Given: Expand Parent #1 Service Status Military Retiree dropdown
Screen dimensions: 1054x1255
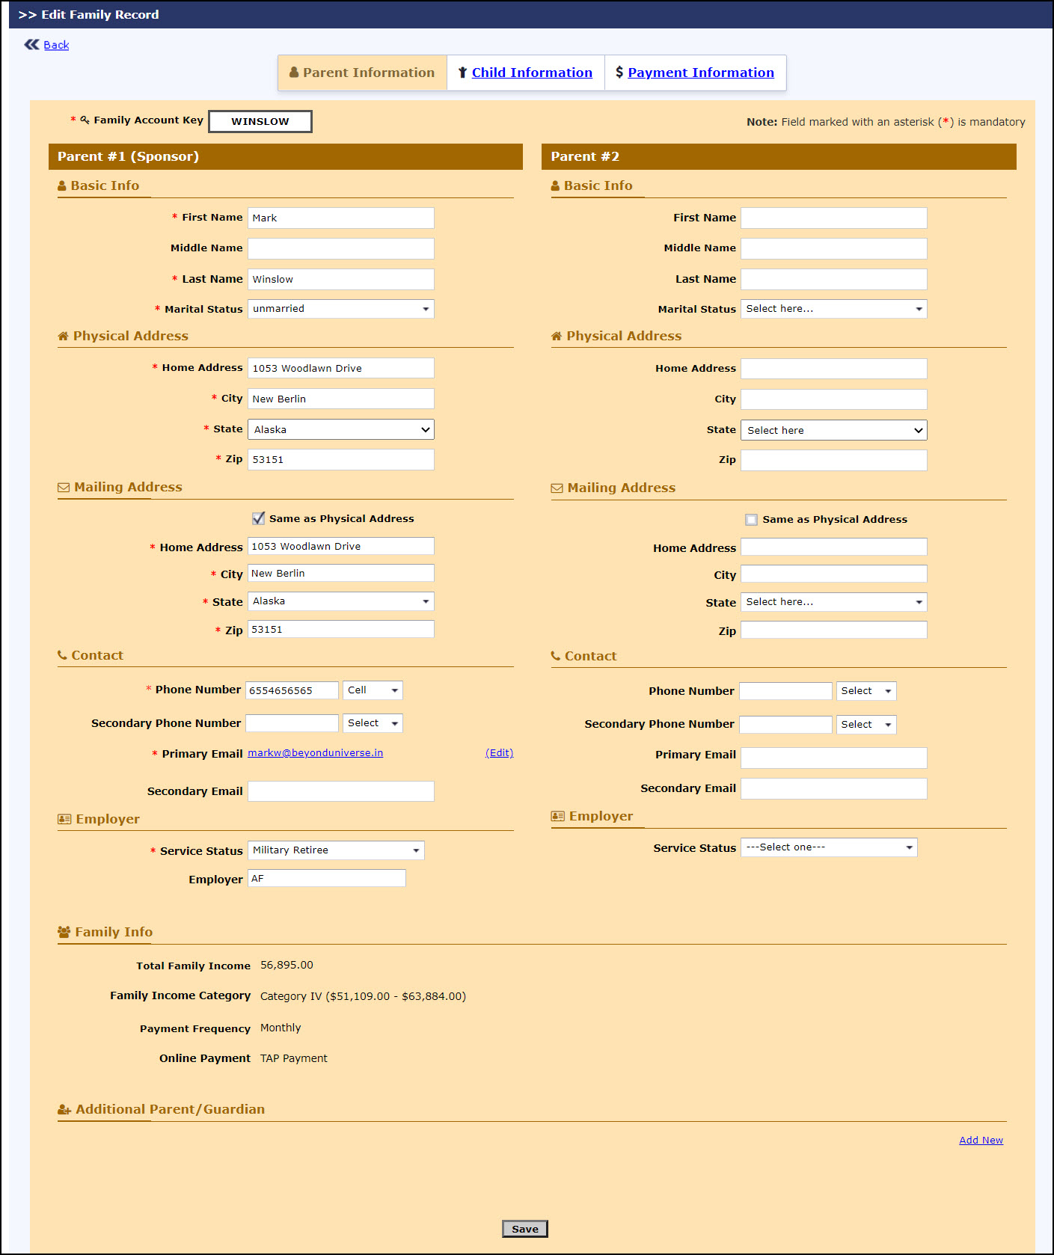Looking at the screenshot, I should pos(336,850).
